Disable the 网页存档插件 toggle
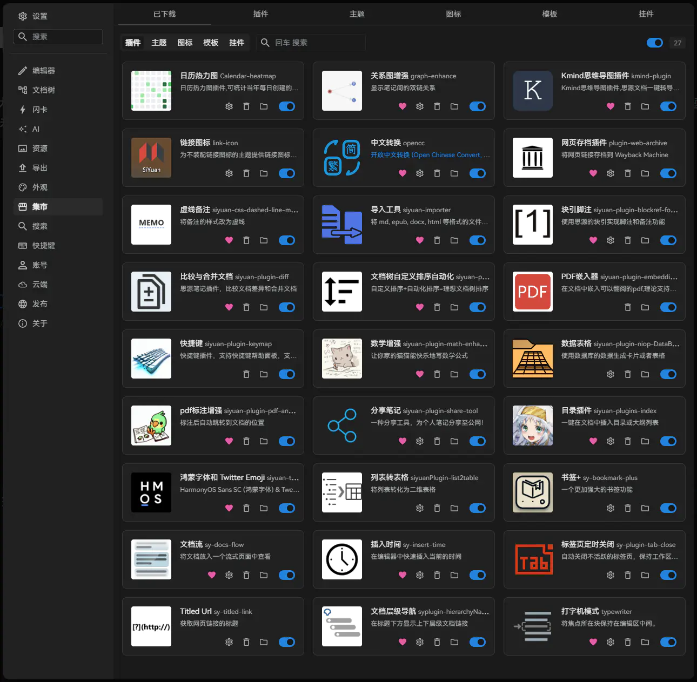Image resolution: width=697 pixels, height=682 pixels. [668, 173]
